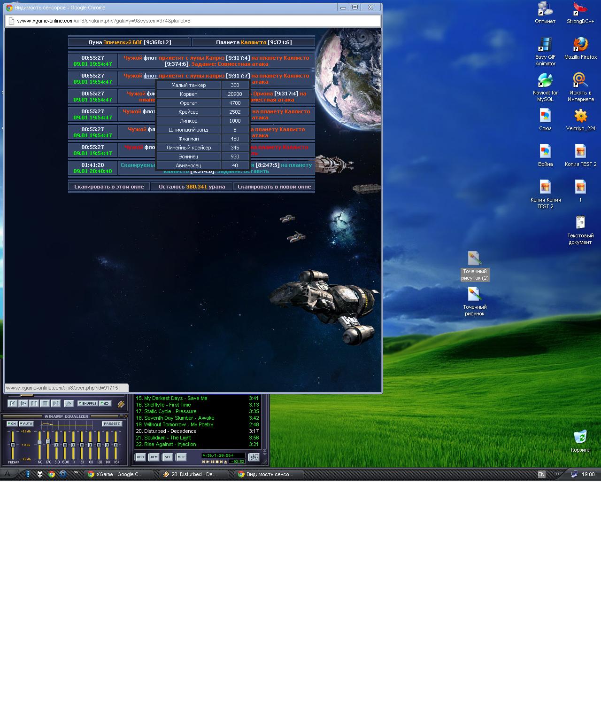The image size is (601, 705).
Task: Click the blue round icon in quick launch
Action: (x=63, y=474)
